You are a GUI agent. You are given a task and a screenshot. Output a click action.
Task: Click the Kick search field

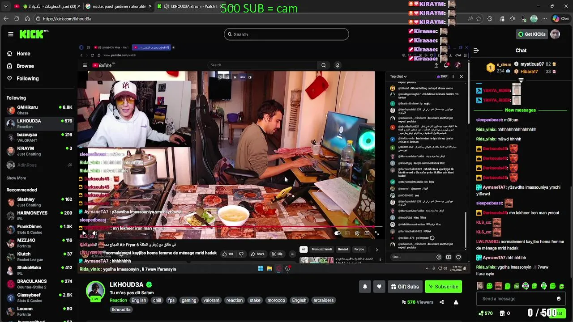pyautogui.click(x=286, y=34)
